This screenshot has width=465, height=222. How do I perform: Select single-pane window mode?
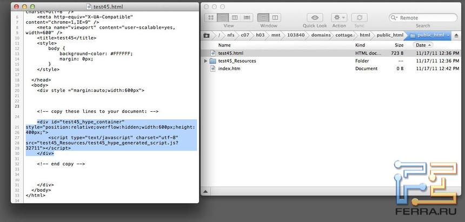tap(263, 17)
